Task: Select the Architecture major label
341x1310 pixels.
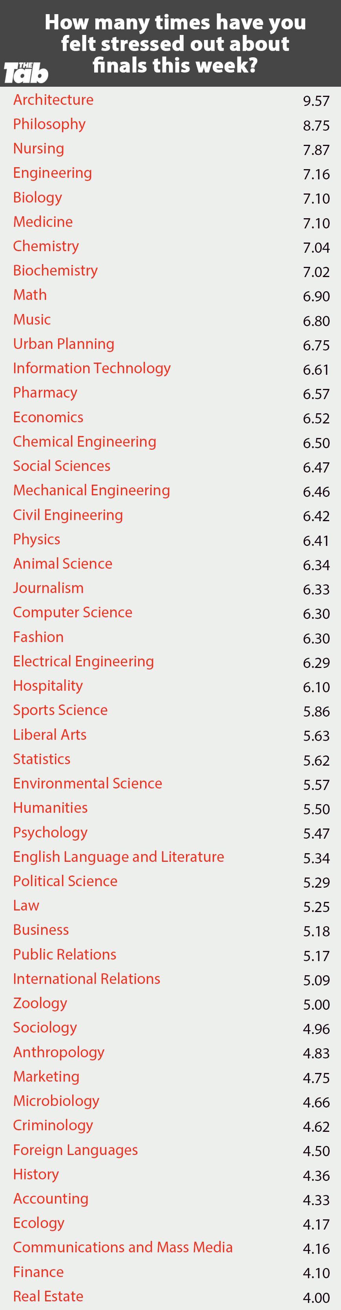Action: point(53,100)
